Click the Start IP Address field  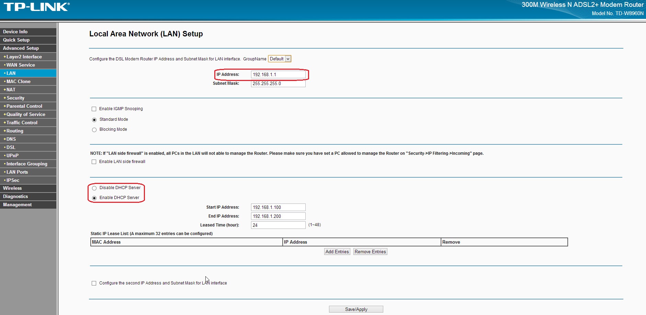point(278,207)
